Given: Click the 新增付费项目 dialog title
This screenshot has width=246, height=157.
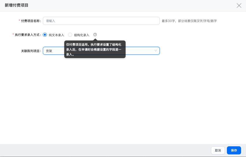Looking at the screenshot, I should (16, 5).
